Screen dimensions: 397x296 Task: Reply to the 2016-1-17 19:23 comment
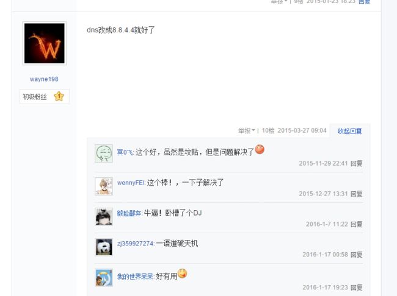[356, 287]
